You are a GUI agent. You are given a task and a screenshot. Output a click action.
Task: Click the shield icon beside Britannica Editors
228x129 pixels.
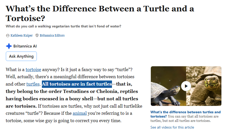click(x=37, y=36)
